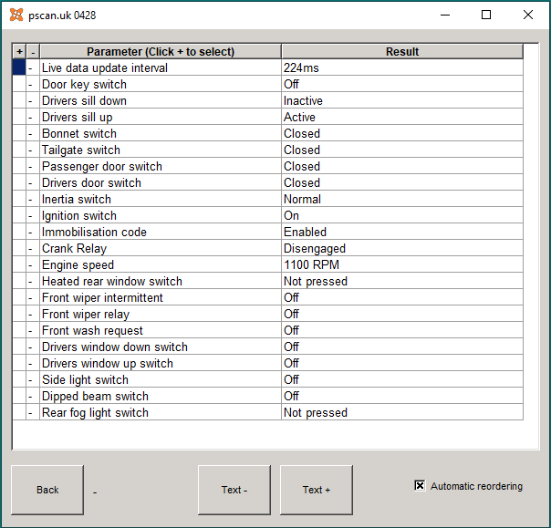
Task: Click the selection cell beside Engine speed
Action: (19, 264)
